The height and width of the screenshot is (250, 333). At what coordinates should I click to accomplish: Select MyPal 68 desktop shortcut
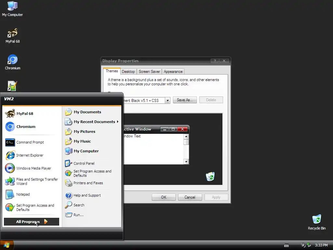pos(13,35)
